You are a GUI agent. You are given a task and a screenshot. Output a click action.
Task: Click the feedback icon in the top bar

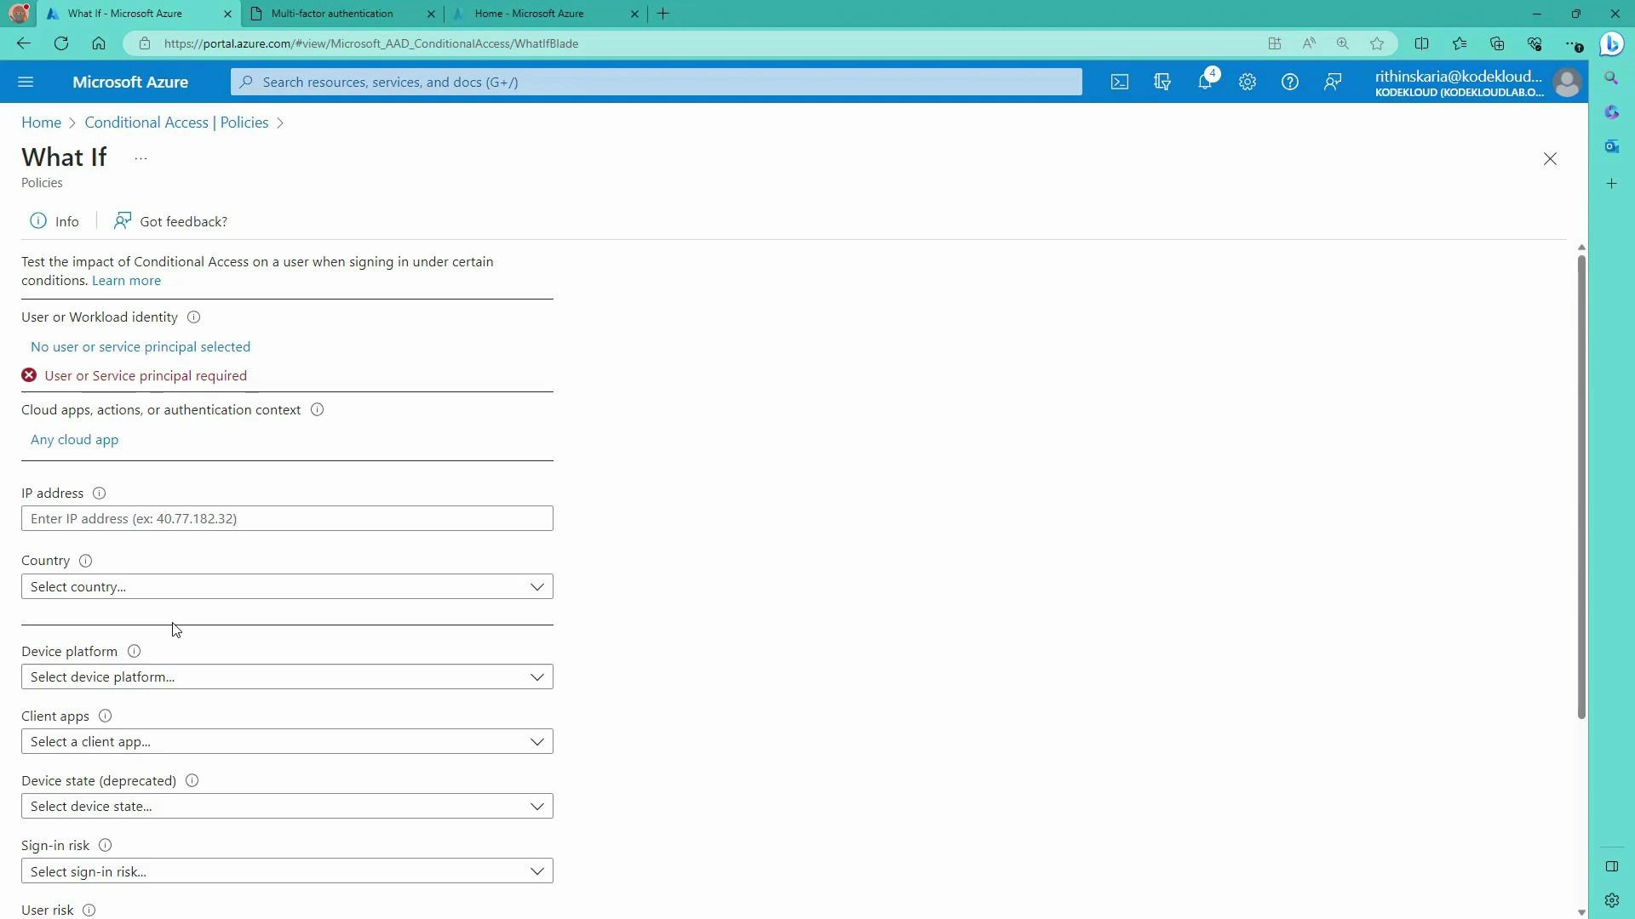click(x=1333, y=82)
